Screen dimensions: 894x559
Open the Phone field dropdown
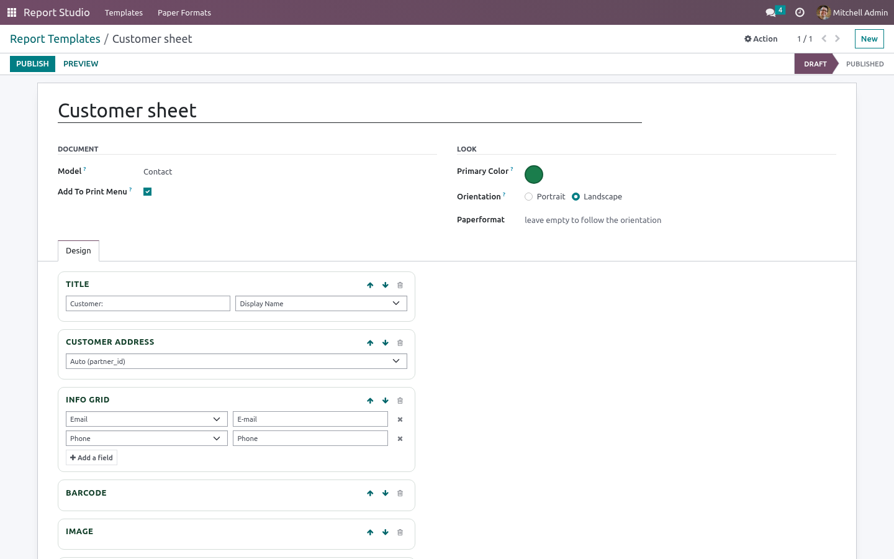coord(147,439)
